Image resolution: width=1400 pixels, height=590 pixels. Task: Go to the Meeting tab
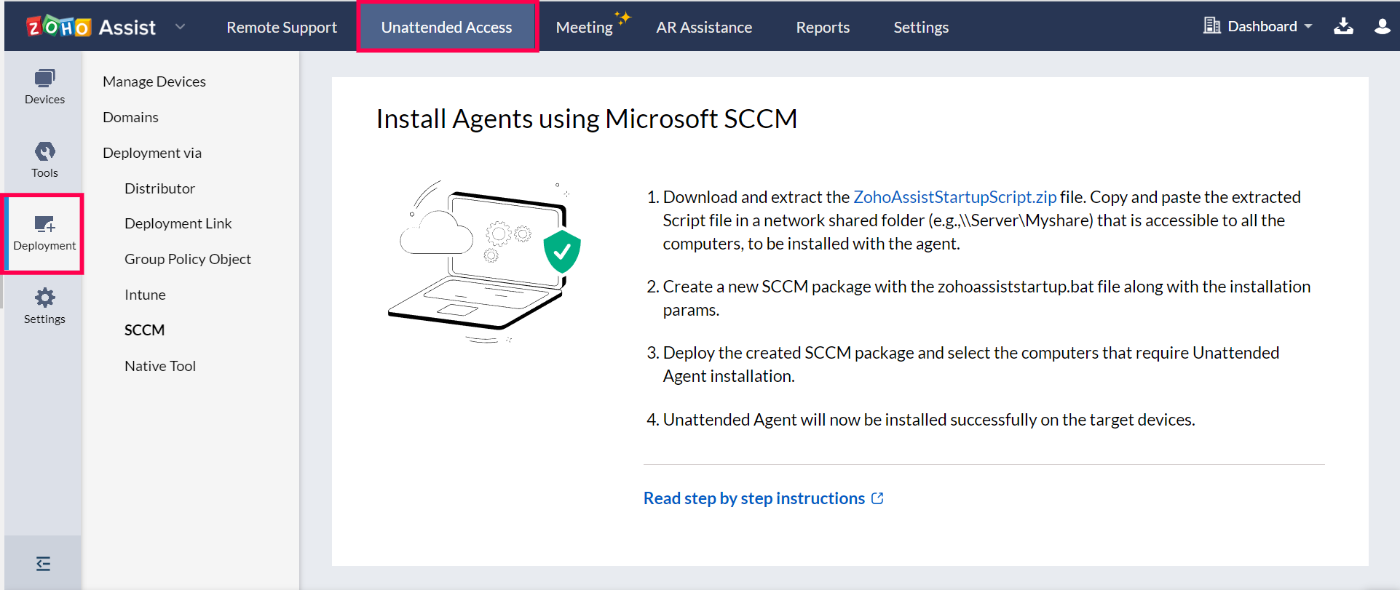click(x=585, y=27)
